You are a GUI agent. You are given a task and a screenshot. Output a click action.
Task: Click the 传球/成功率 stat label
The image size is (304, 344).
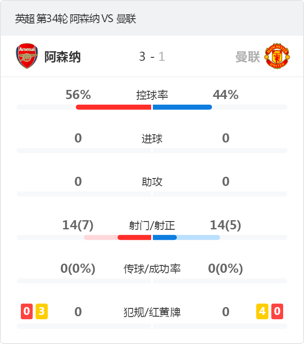(x=152, y=269)
